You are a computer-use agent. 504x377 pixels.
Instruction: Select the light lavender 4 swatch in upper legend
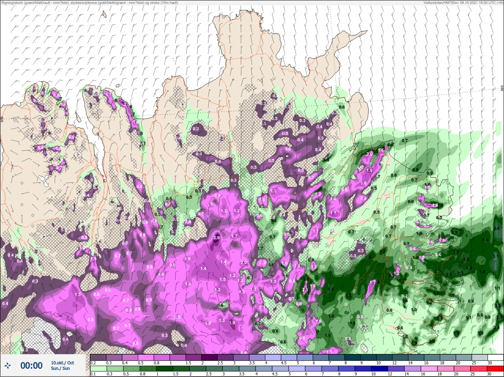pyautogui.click(x=273, y=357)
